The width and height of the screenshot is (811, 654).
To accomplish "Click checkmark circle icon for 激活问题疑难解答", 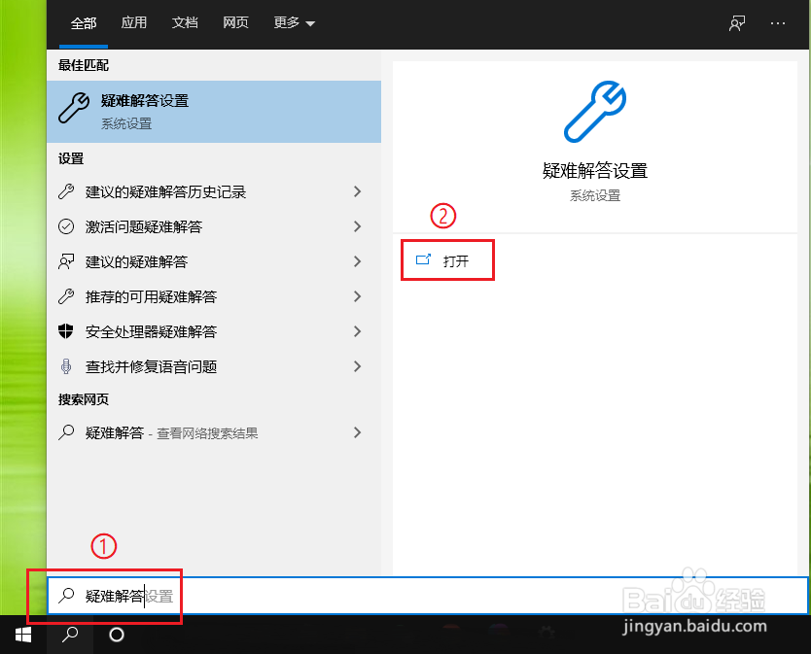I will pos(66,226).
